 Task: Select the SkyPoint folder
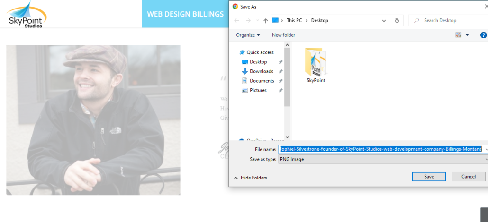pos(316,65)
